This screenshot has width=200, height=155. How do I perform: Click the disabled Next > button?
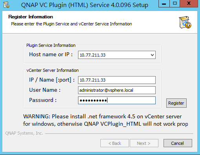click(144, 143)
